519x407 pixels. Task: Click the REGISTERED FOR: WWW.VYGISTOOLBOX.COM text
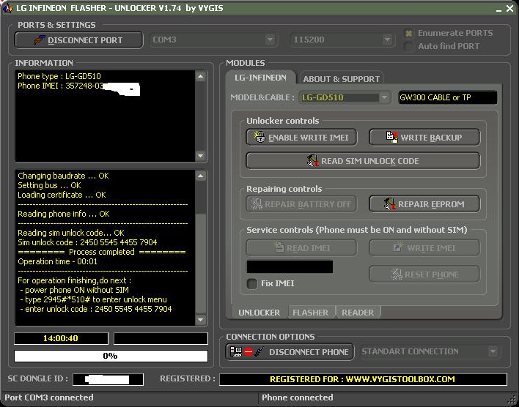tap(362, 379)
